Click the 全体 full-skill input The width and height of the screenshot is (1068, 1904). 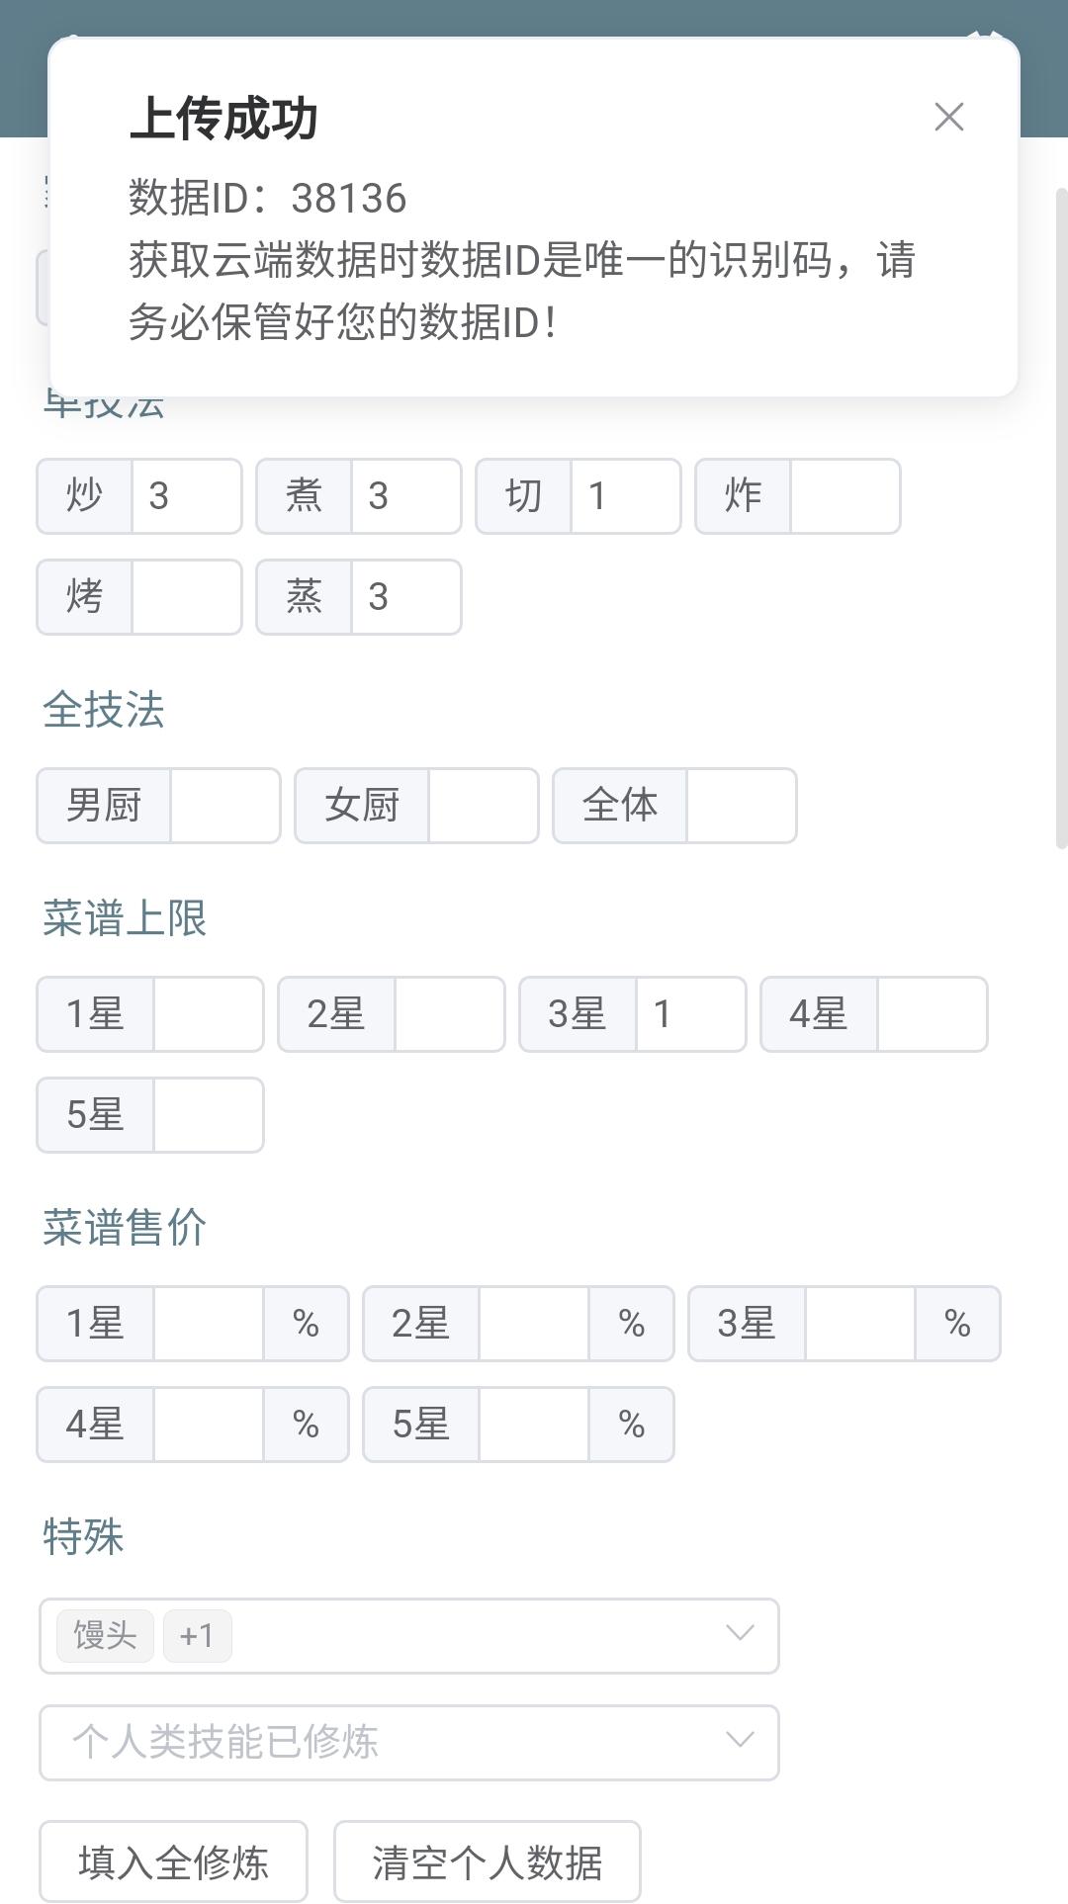pyautogui.click(x=741, y=806)
